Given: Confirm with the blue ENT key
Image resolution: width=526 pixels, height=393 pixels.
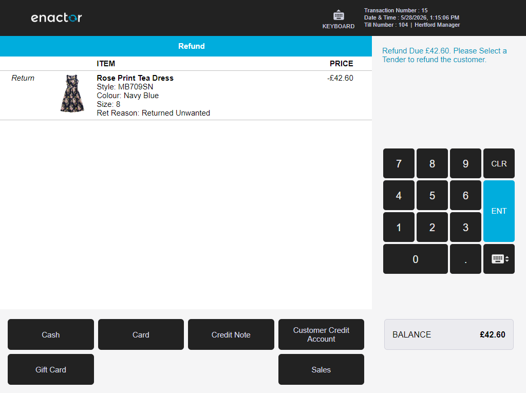Looking at the screenshot, I should [499, 211].
